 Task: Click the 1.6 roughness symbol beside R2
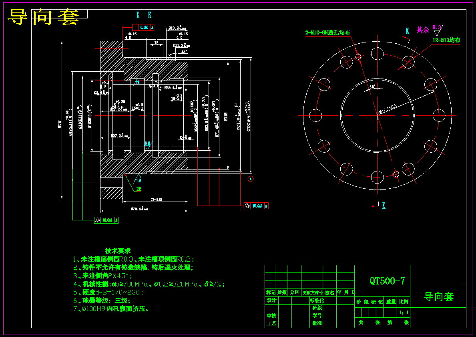coord(139,179)
